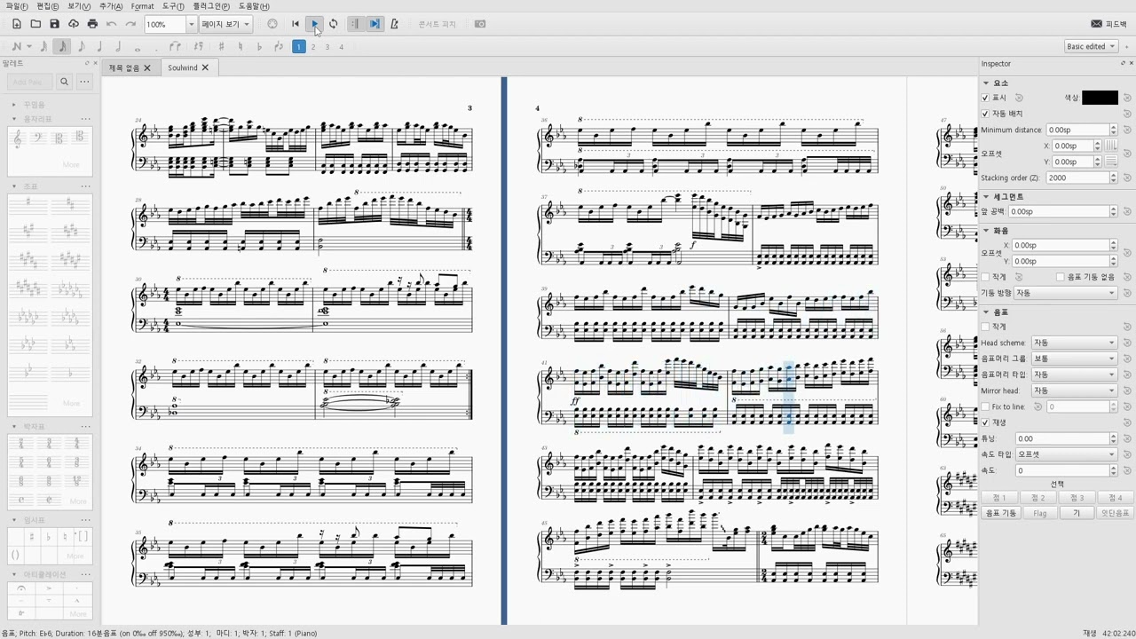Viewport: 1136px width, 639px height.
Task: Rewind playback to start
Action: pyautogui.click(x=296, y=24)
